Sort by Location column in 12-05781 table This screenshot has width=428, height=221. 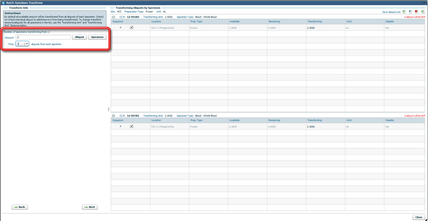coord(169,120)
